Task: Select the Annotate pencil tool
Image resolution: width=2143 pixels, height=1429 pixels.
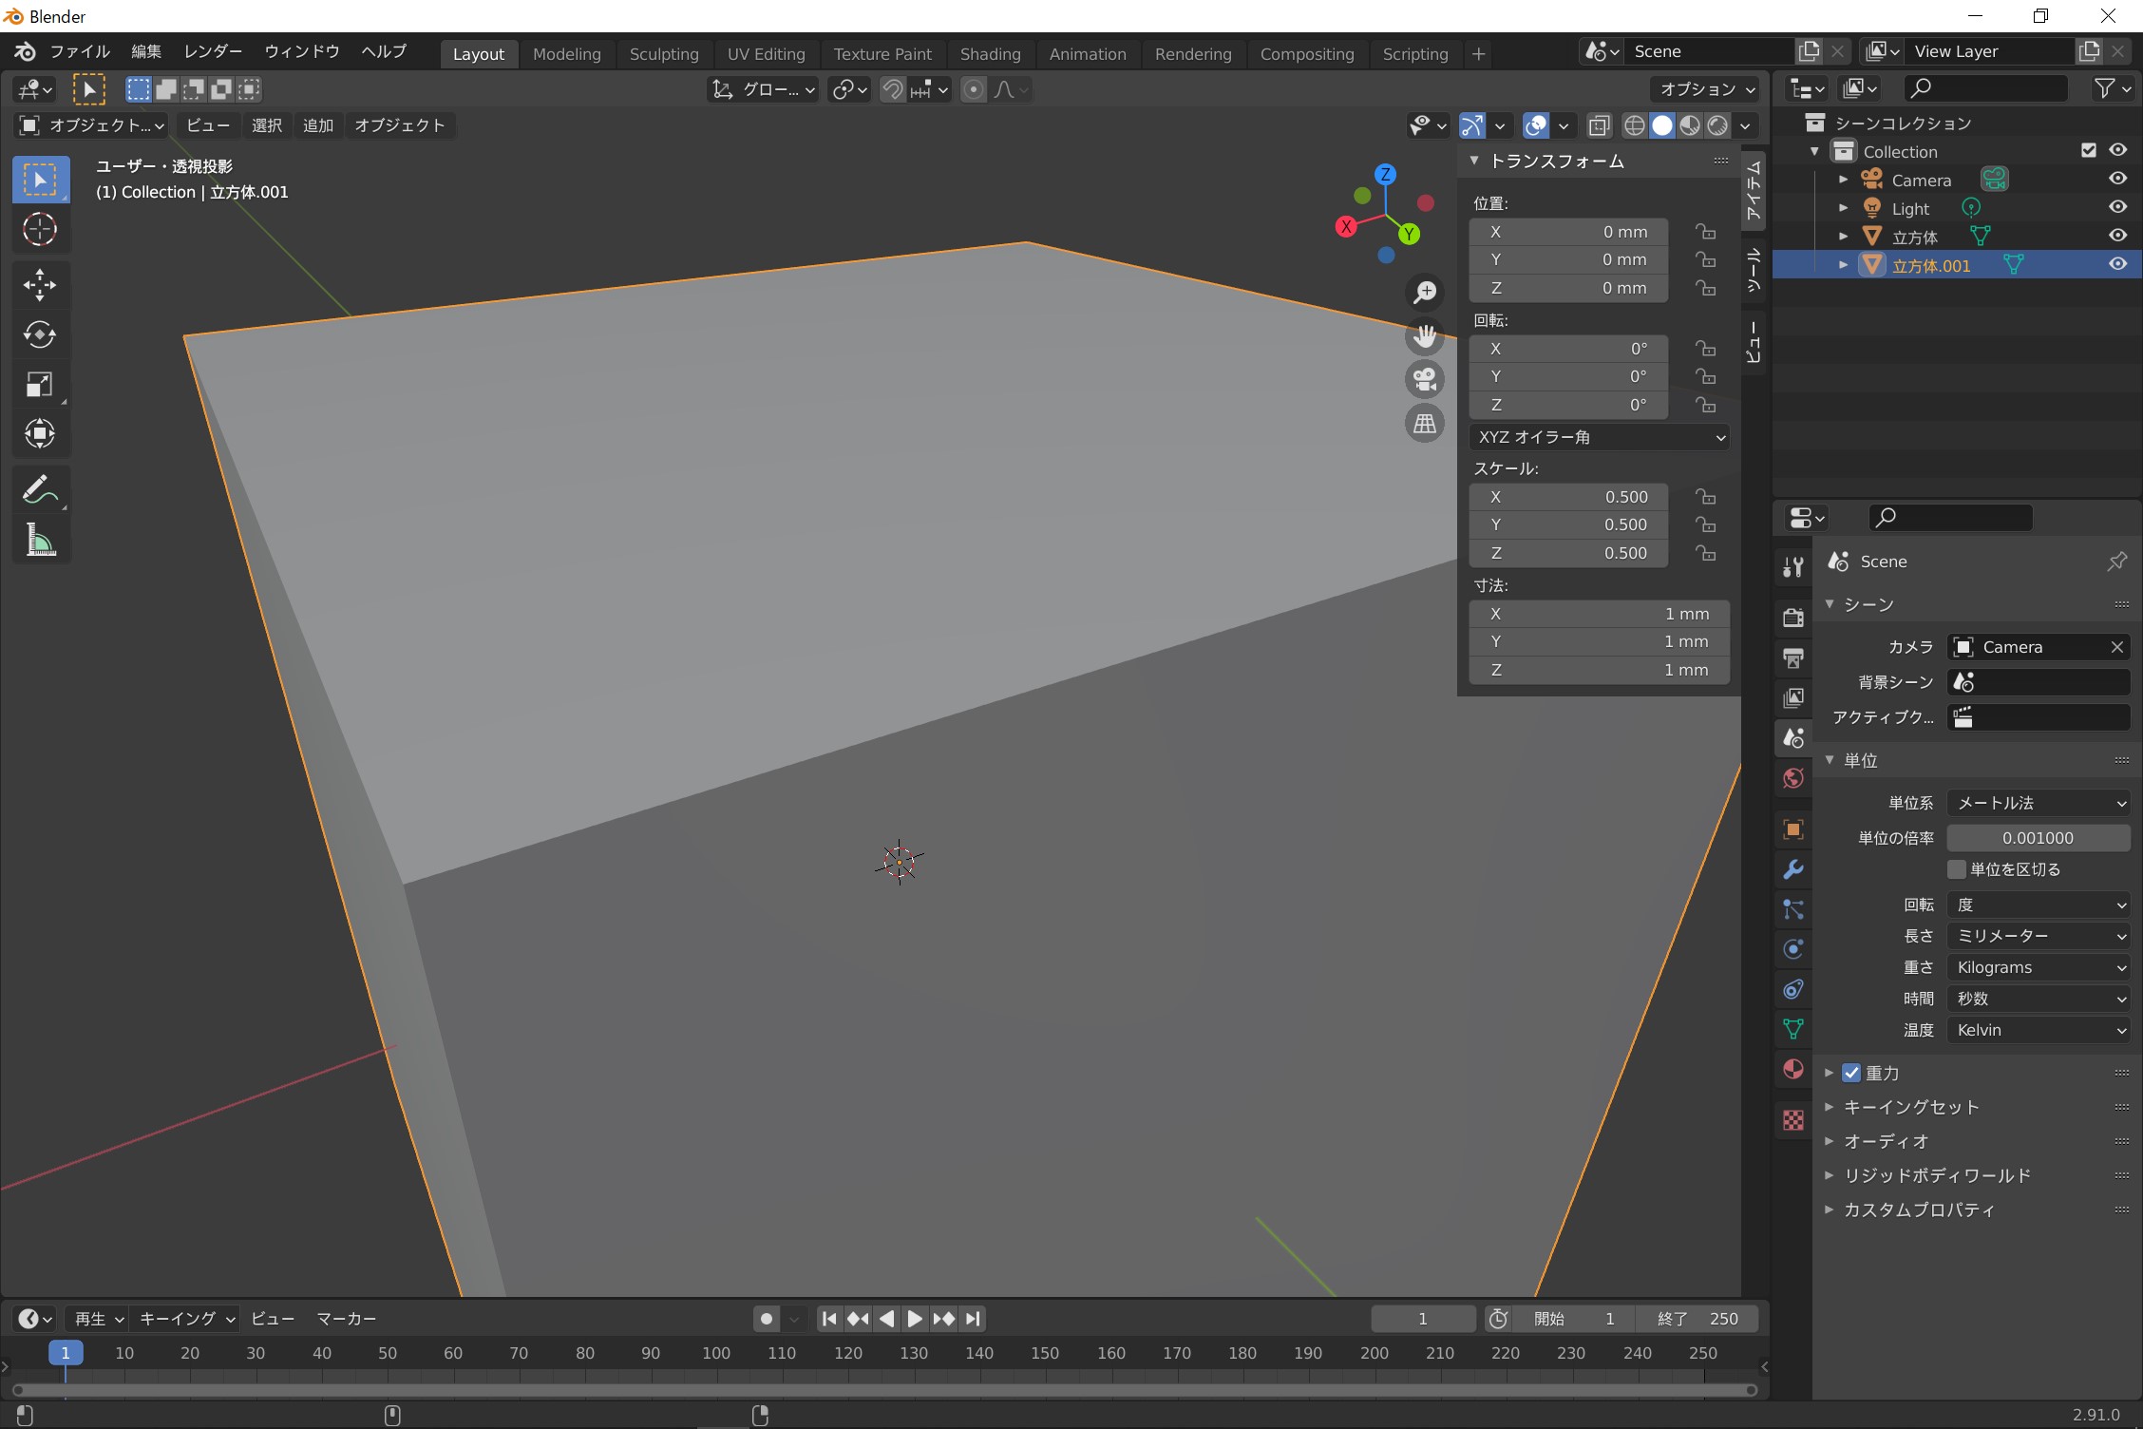Action: coord(39,490)
